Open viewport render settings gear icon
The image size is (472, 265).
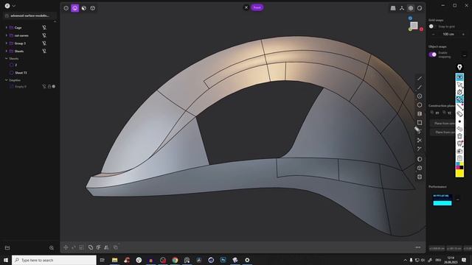411,8
